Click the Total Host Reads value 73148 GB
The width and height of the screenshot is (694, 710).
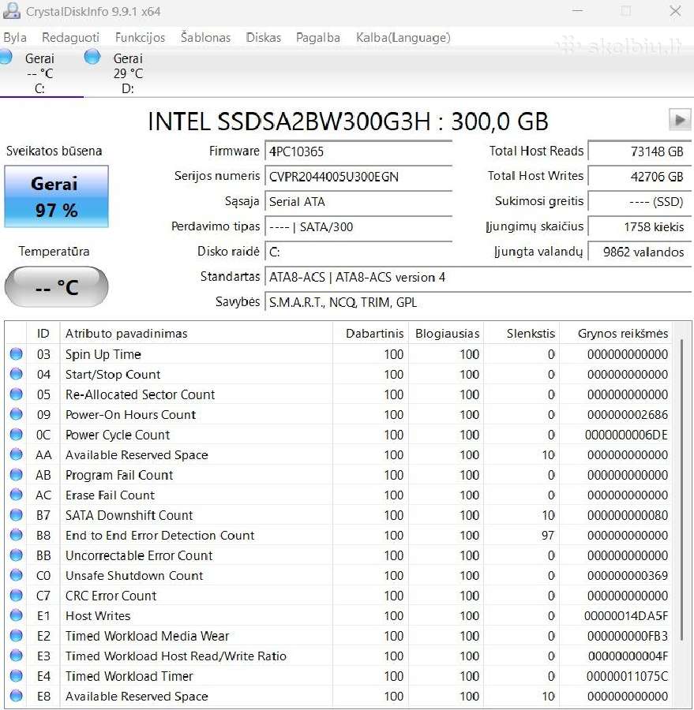(x=640, y=151)
